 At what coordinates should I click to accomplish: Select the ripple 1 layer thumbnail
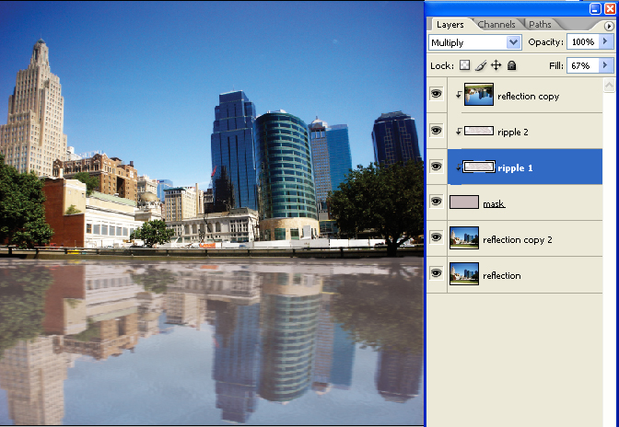479,167
